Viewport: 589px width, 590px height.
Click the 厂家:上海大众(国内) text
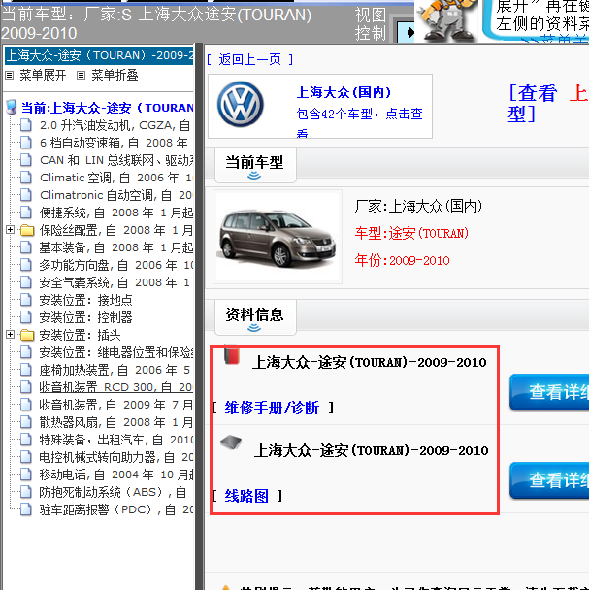418,206
